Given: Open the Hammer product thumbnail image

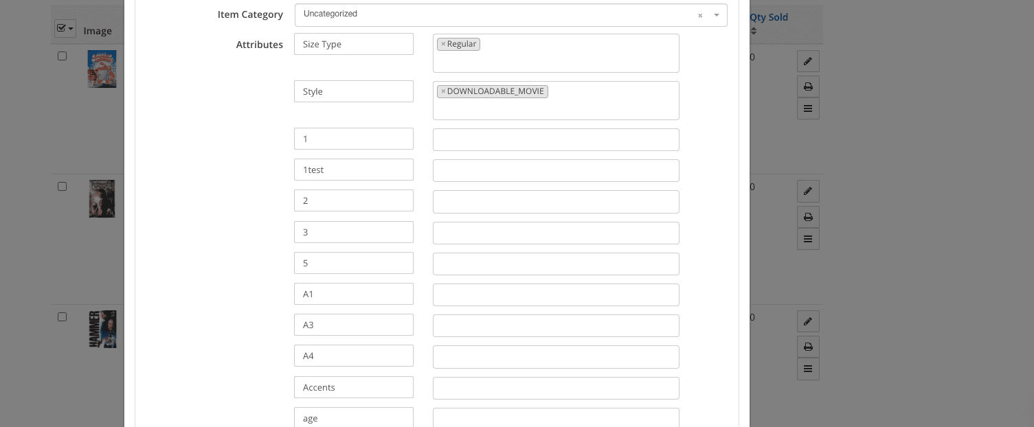Looking at the screenshot, I should [102, 330].
